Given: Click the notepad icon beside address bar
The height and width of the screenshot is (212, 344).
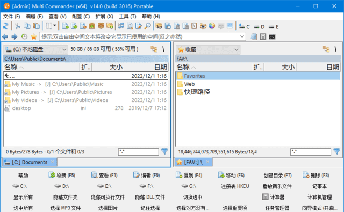Looking at the screenshot, I should (x=254, y=37).
